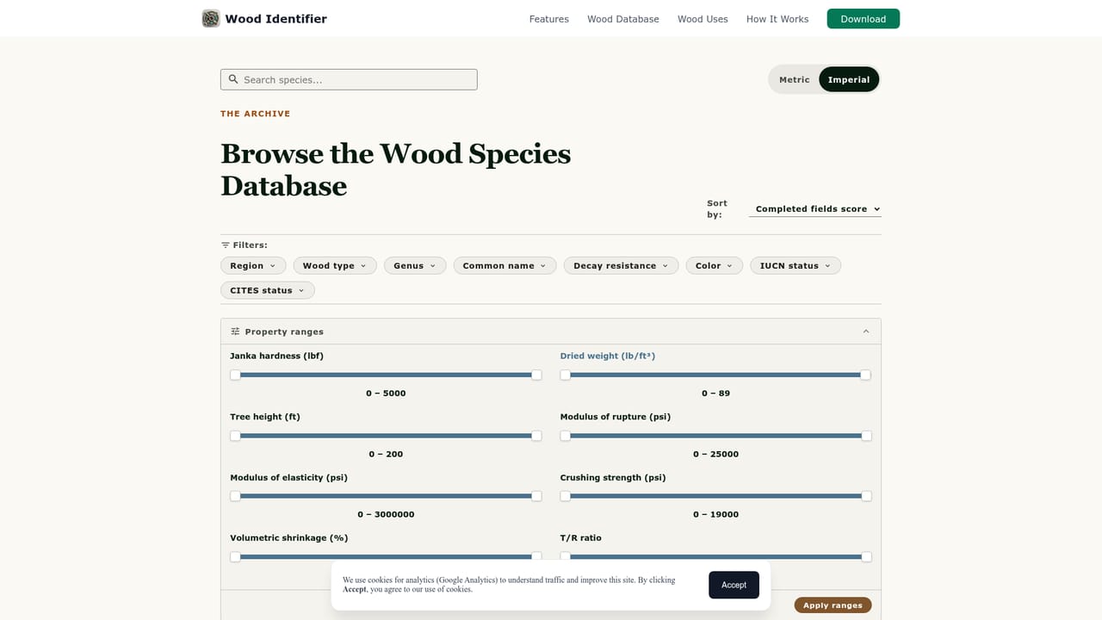Switch units to Metric
The height and width of the screenshot is (620, 1102).
coord(794,79)
